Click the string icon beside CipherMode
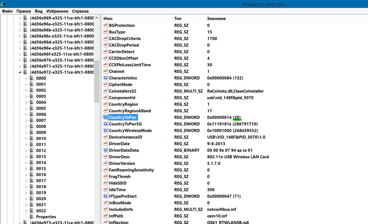This screenshot has height=224, width=368. coord(106,85)
